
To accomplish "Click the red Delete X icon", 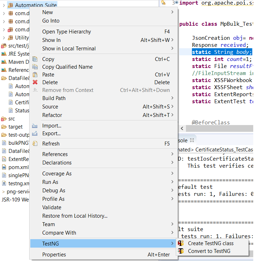I will coord(35,82).
